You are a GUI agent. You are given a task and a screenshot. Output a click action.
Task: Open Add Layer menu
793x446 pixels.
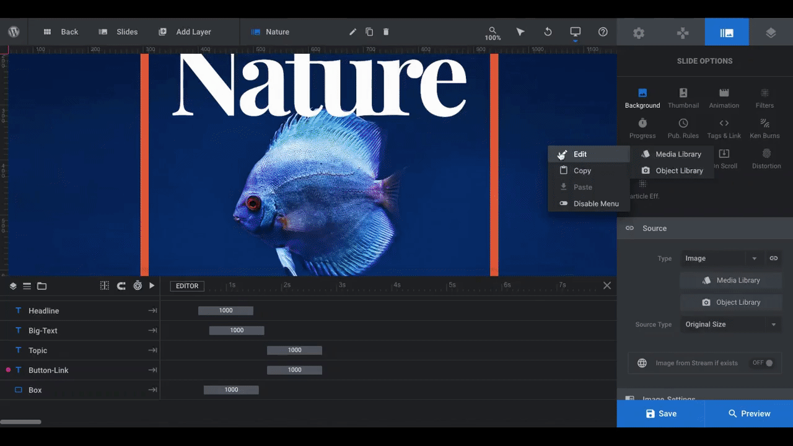(185, 32)
